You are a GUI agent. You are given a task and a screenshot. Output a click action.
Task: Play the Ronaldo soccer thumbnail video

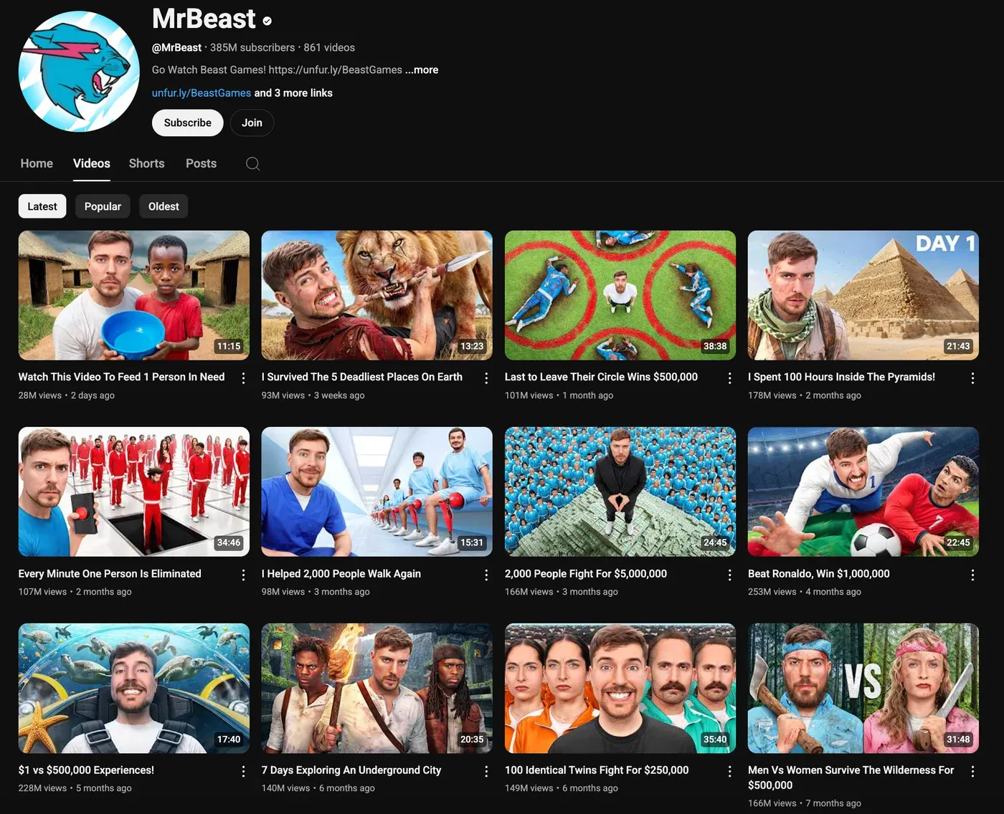click(863, 492)
